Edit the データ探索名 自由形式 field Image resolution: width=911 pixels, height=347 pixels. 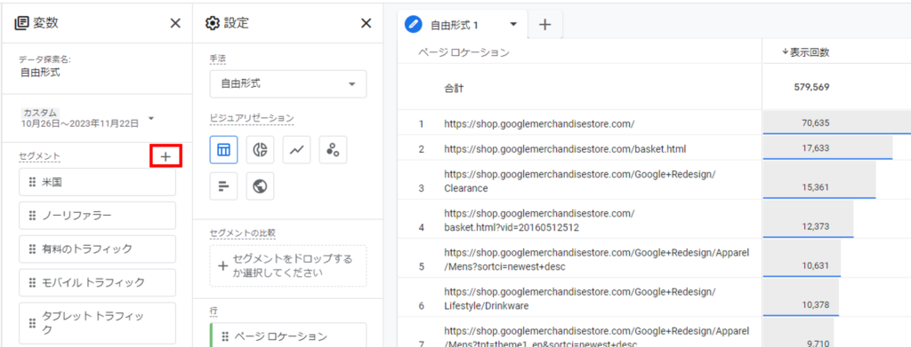(39, 73)
